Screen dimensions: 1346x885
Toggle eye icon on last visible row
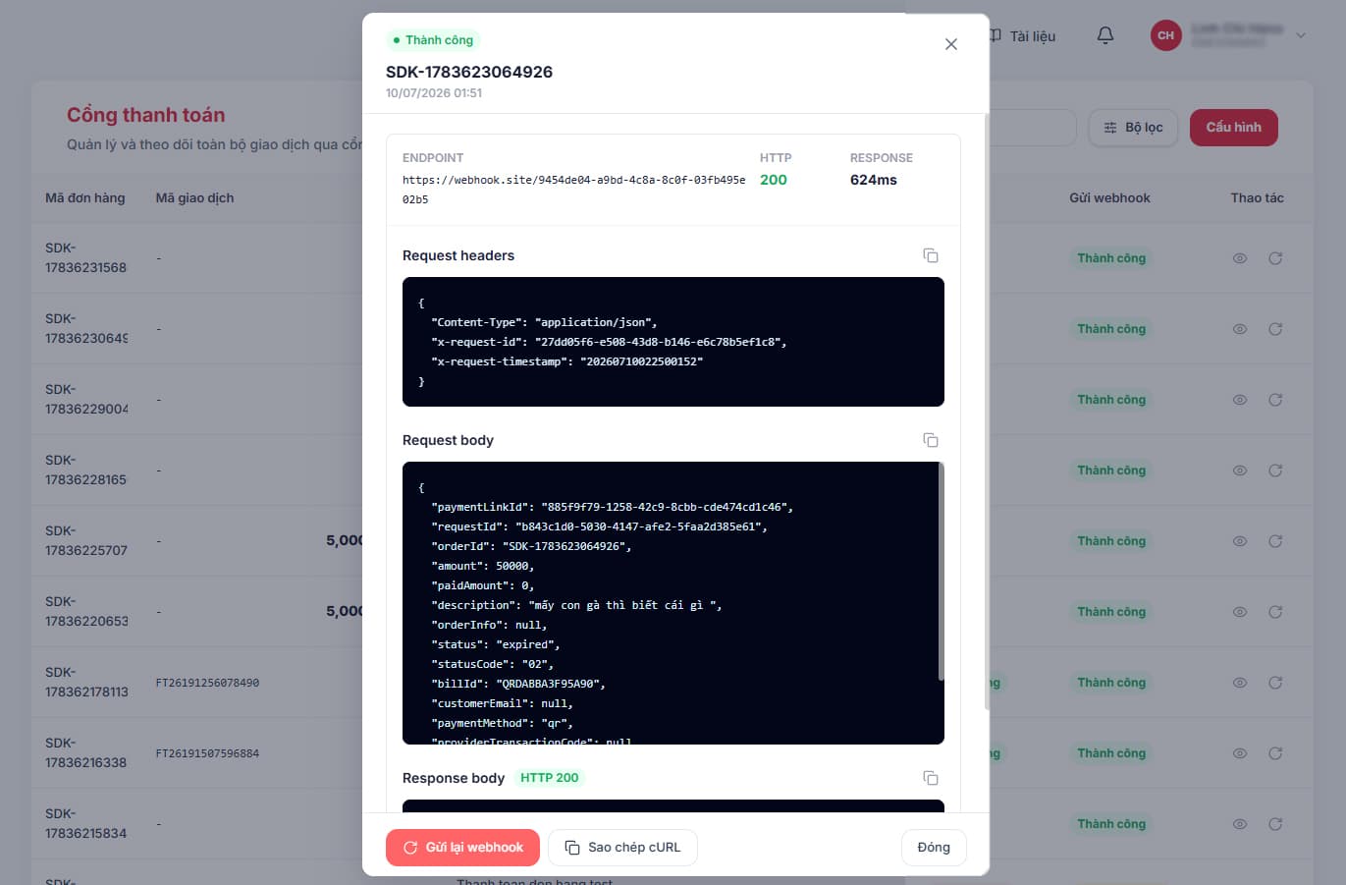click(x=1240, y=824)
